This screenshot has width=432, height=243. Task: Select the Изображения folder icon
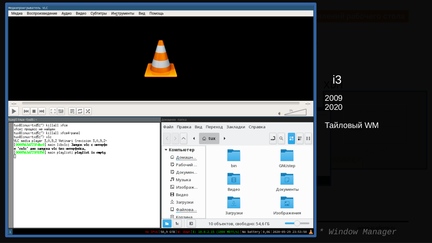(x=287, y=202)
